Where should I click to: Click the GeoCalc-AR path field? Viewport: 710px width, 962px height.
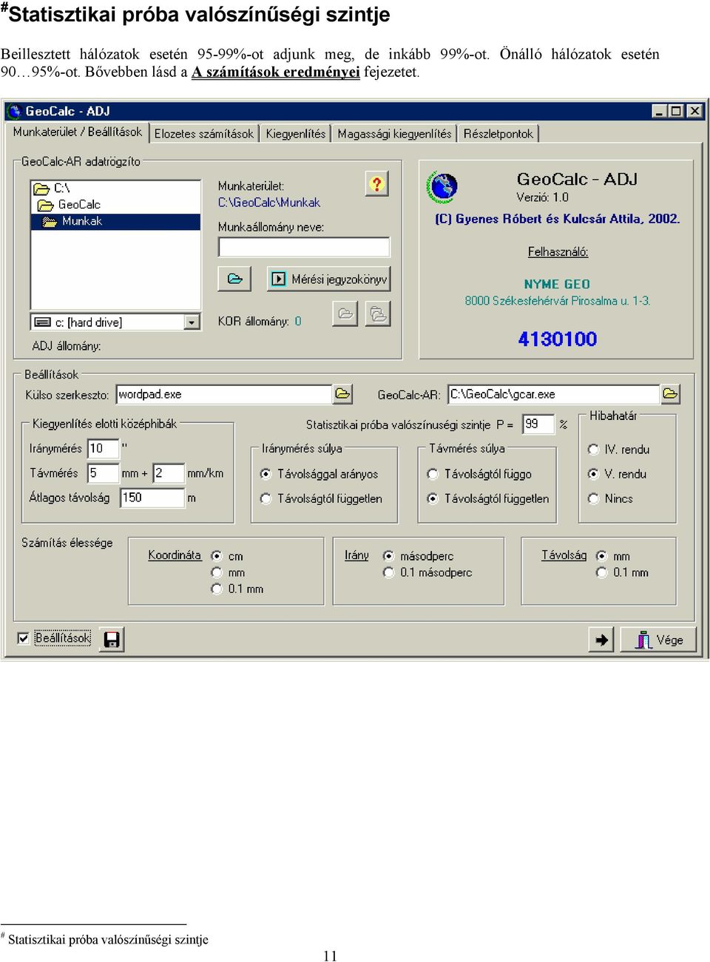553,394
